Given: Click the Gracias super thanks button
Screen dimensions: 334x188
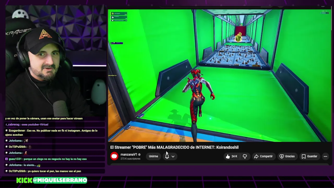Looking at the screenshot, I should point(287,156).
